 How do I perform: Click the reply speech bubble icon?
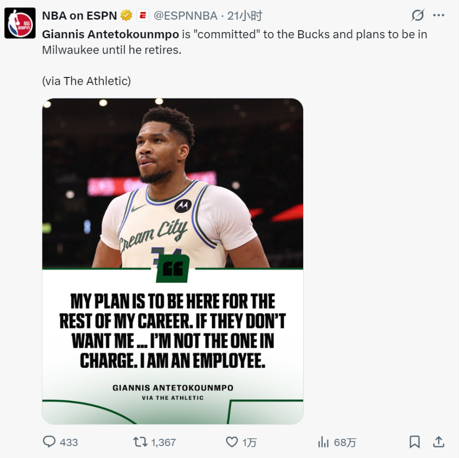click(x=49, y=442)
